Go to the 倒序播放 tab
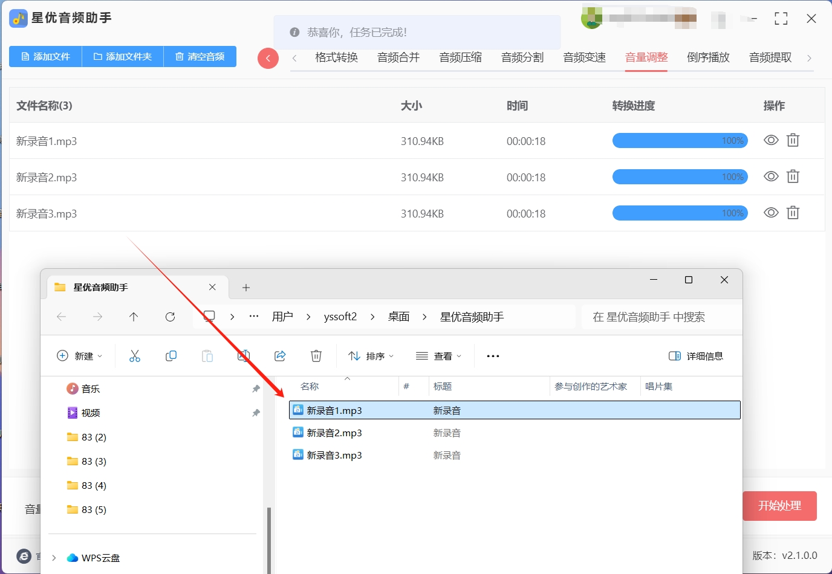The width and height of the screenshot is (832, 574). point(709,57)
